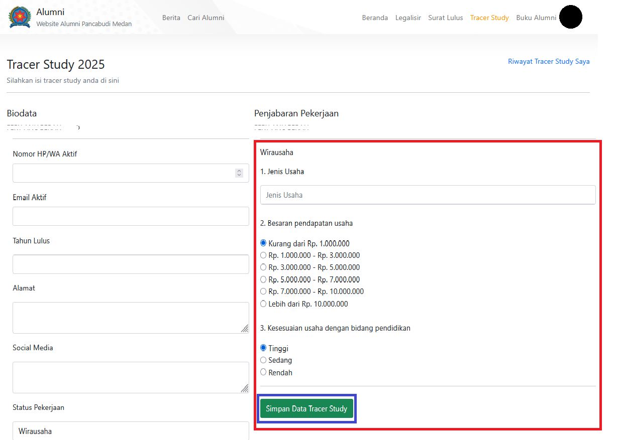The height and width of the screenshot is (440, 618).
Task: Click the Biodata section heading
Action: click(x=22, y=113)
